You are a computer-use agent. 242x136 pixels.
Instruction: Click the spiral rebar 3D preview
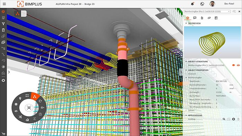pos(212,42)
